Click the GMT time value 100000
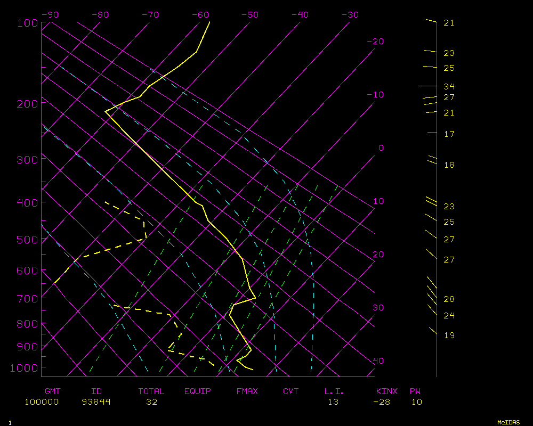533x426 pixels. point(42,402)
